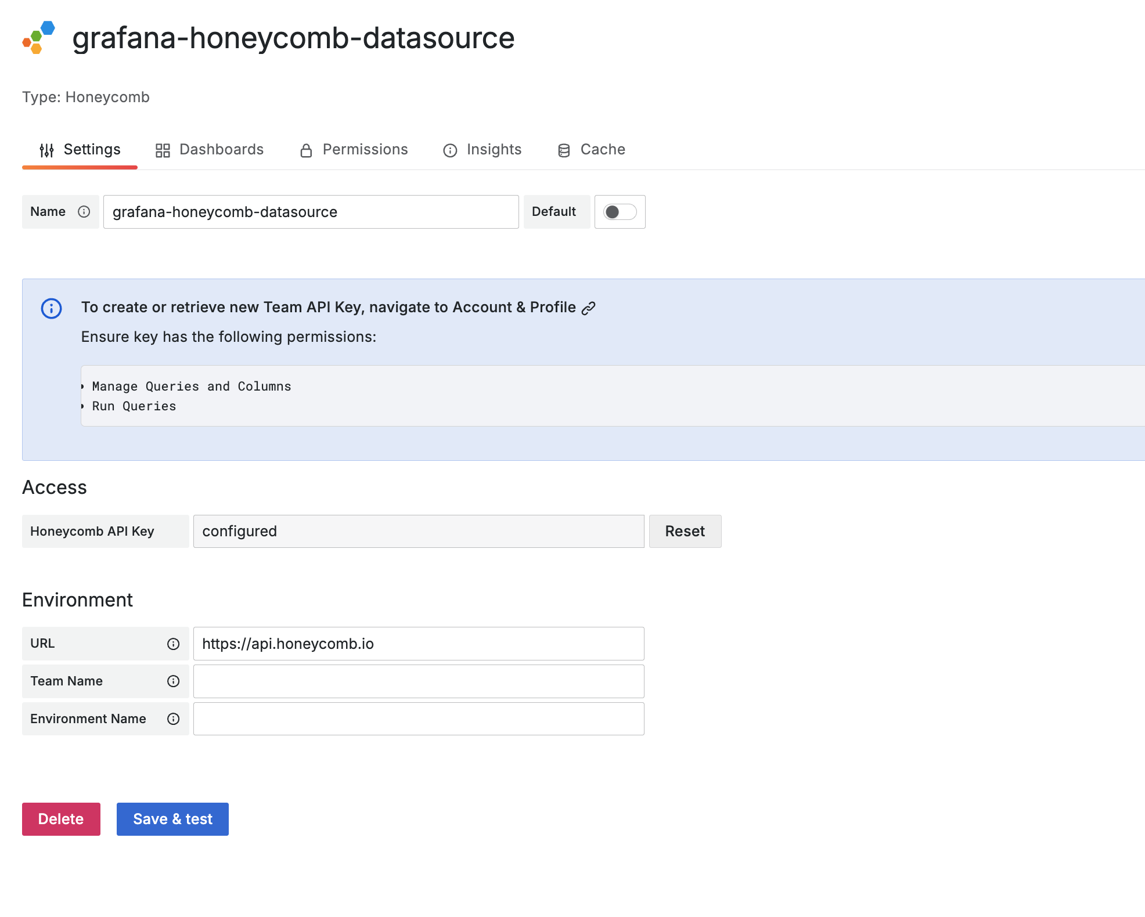This screenshot has height=917, width=1145.
Task: Click the Environment Name info icon
Action: 173,719
